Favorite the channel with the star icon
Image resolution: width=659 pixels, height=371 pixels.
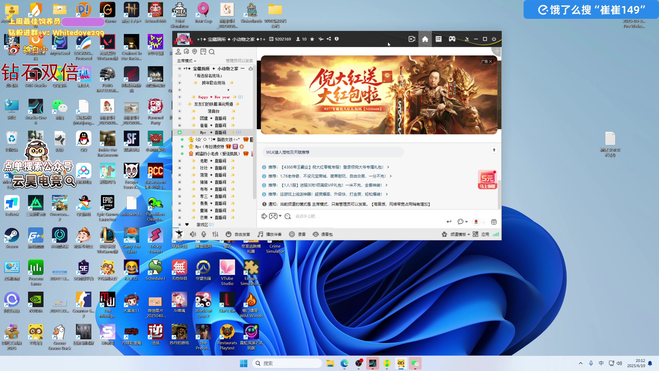(x=312, y=39)
